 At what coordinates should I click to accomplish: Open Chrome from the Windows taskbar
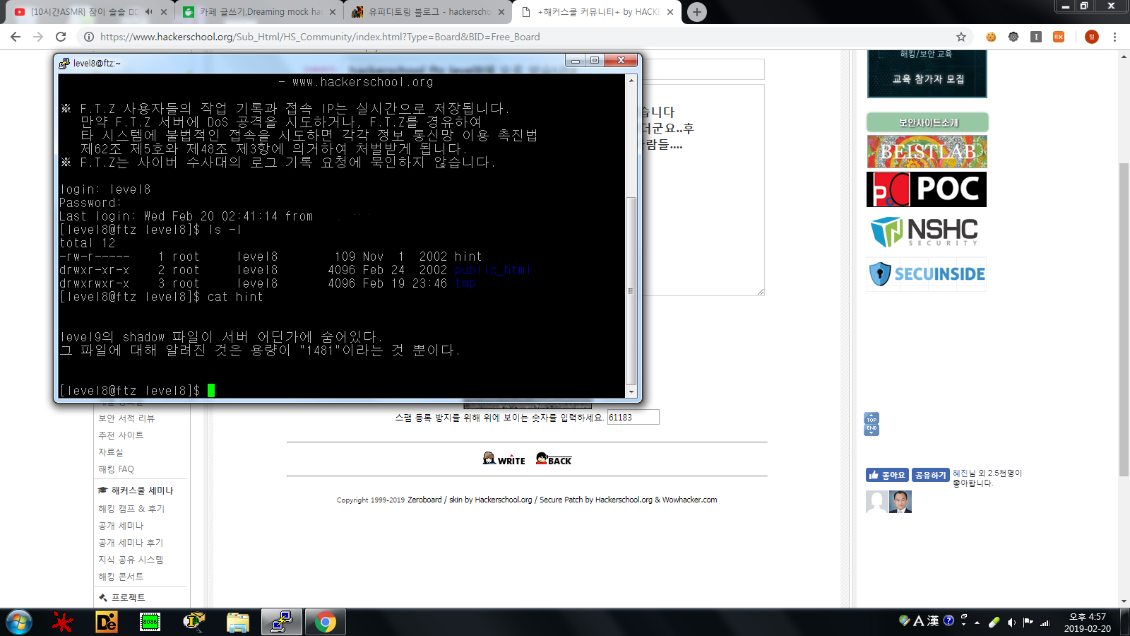326,622
